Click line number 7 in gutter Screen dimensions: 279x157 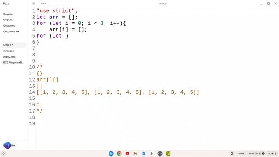pyautogui.click(x=34, y=48)
